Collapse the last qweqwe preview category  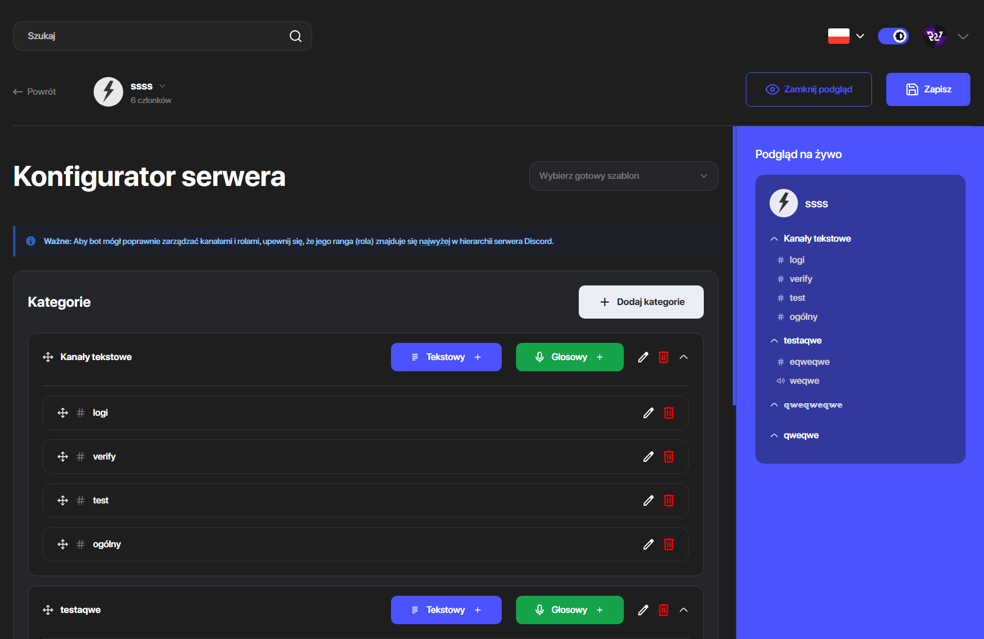point(774,435)
